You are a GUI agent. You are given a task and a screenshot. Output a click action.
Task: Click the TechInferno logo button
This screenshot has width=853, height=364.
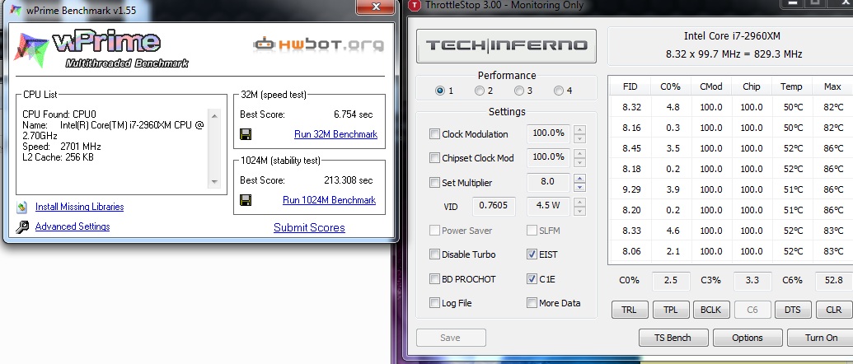coord(506,45)
